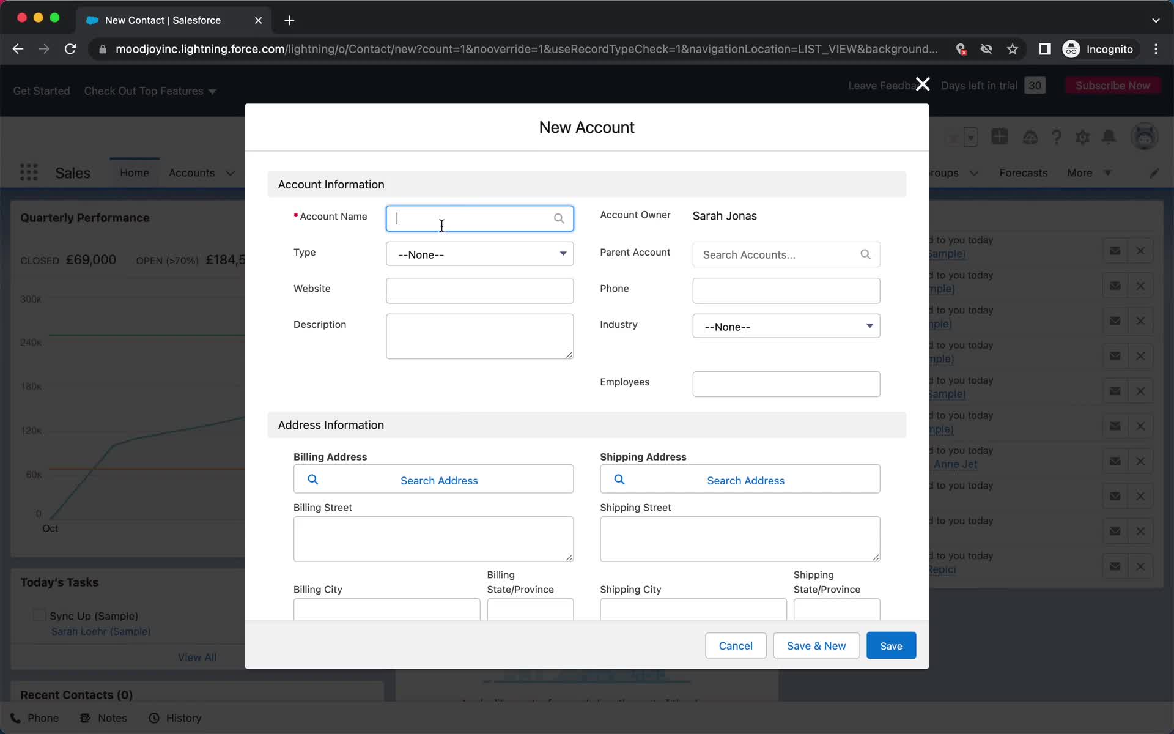Image resolution: width=1174 pixels, height=734 pixels.
Task: Dismiss the Anne Jet row with its X icon
Action: point(1140,461)
